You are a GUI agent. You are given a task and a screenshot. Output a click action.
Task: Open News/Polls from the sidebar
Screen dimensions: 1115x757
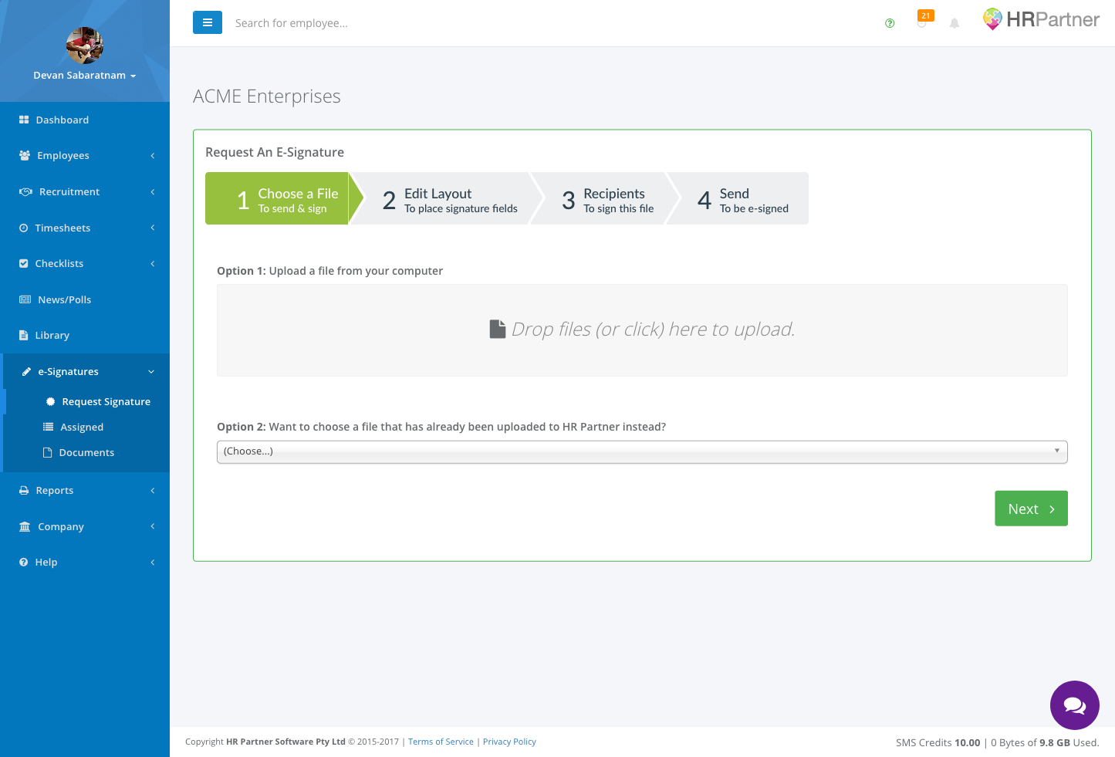(85, 299)
